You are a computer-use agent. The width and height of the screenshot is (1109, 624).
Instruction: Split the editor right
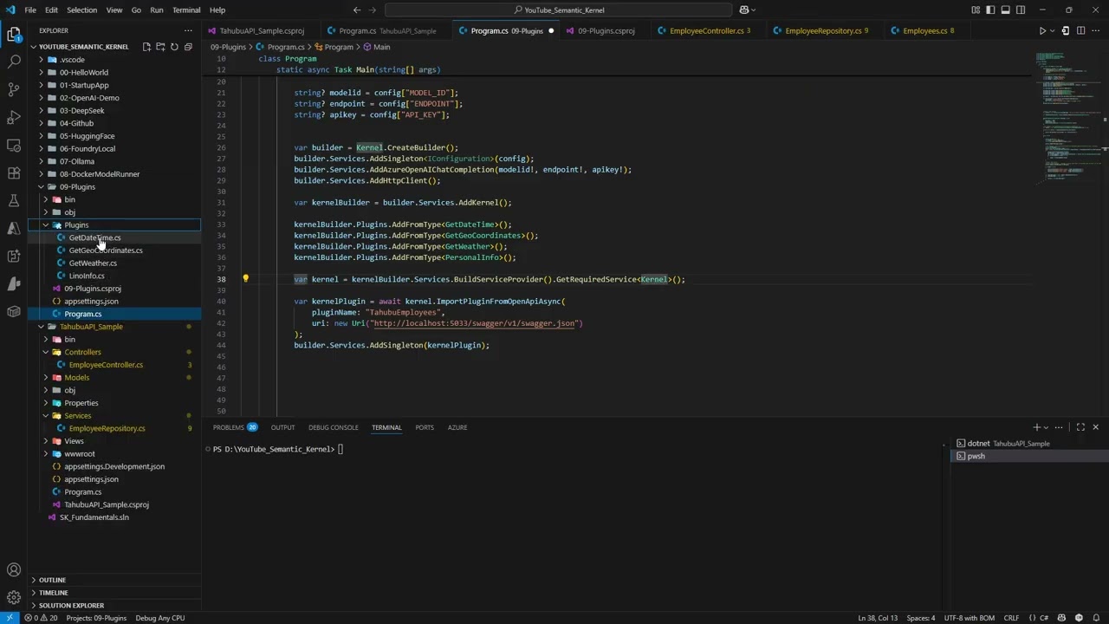click(x=1080, y=30)
